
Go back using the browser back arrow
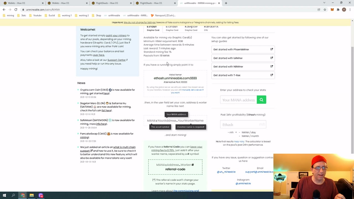coord(4,9)
